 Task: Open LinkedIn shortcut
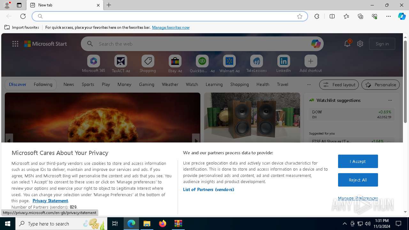(284, 64)
